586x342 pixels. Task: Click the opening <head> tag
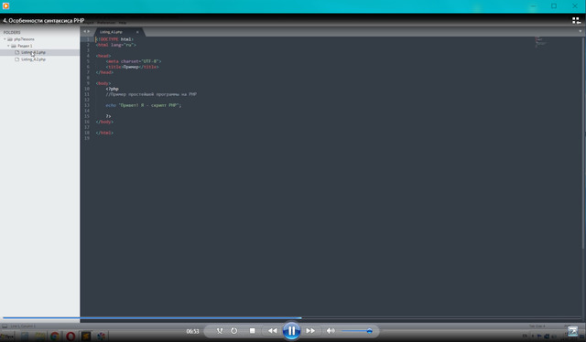pos(103,56)
